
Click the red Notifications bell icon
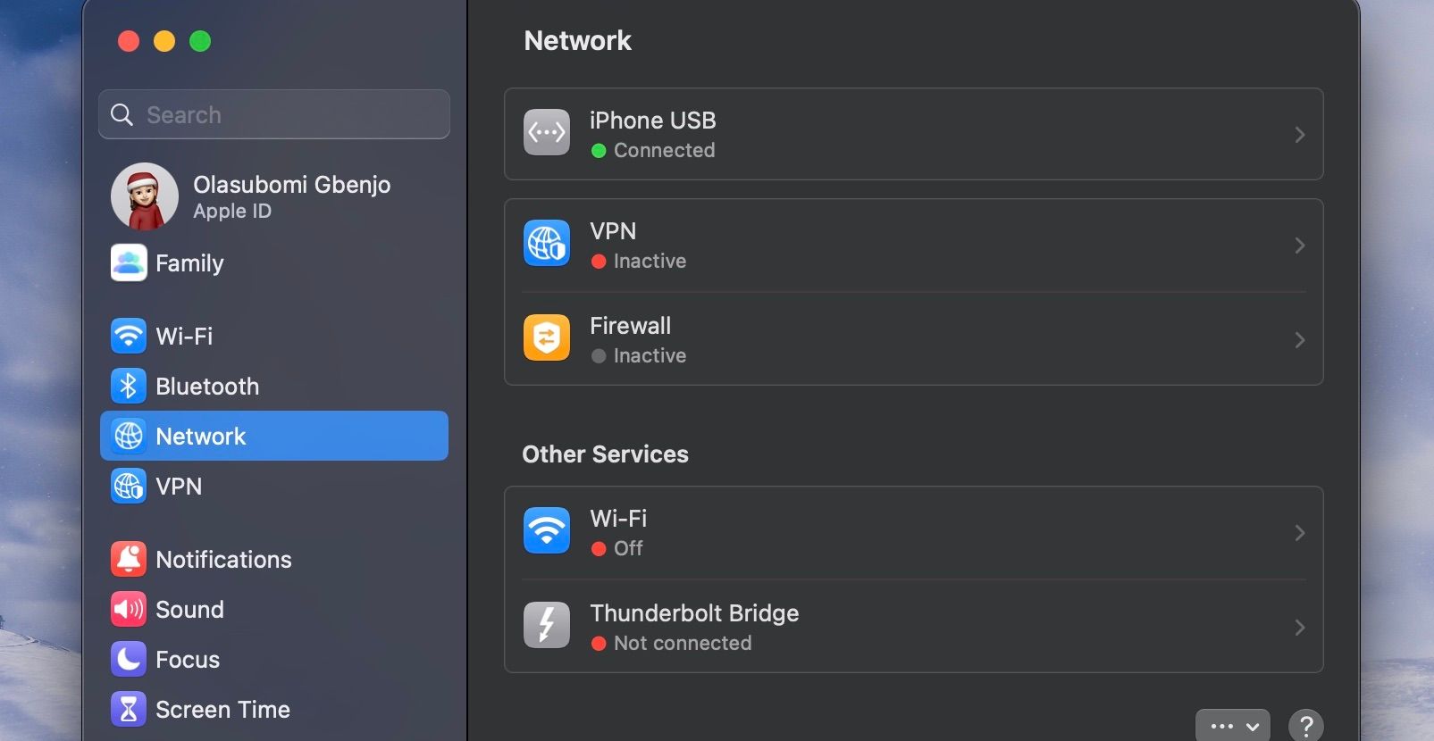pos(129,559)
